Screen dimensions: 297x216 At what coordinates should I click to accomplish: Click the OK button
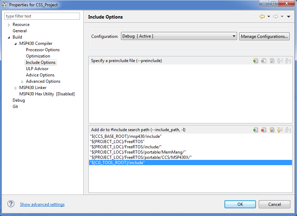[240, 204]
